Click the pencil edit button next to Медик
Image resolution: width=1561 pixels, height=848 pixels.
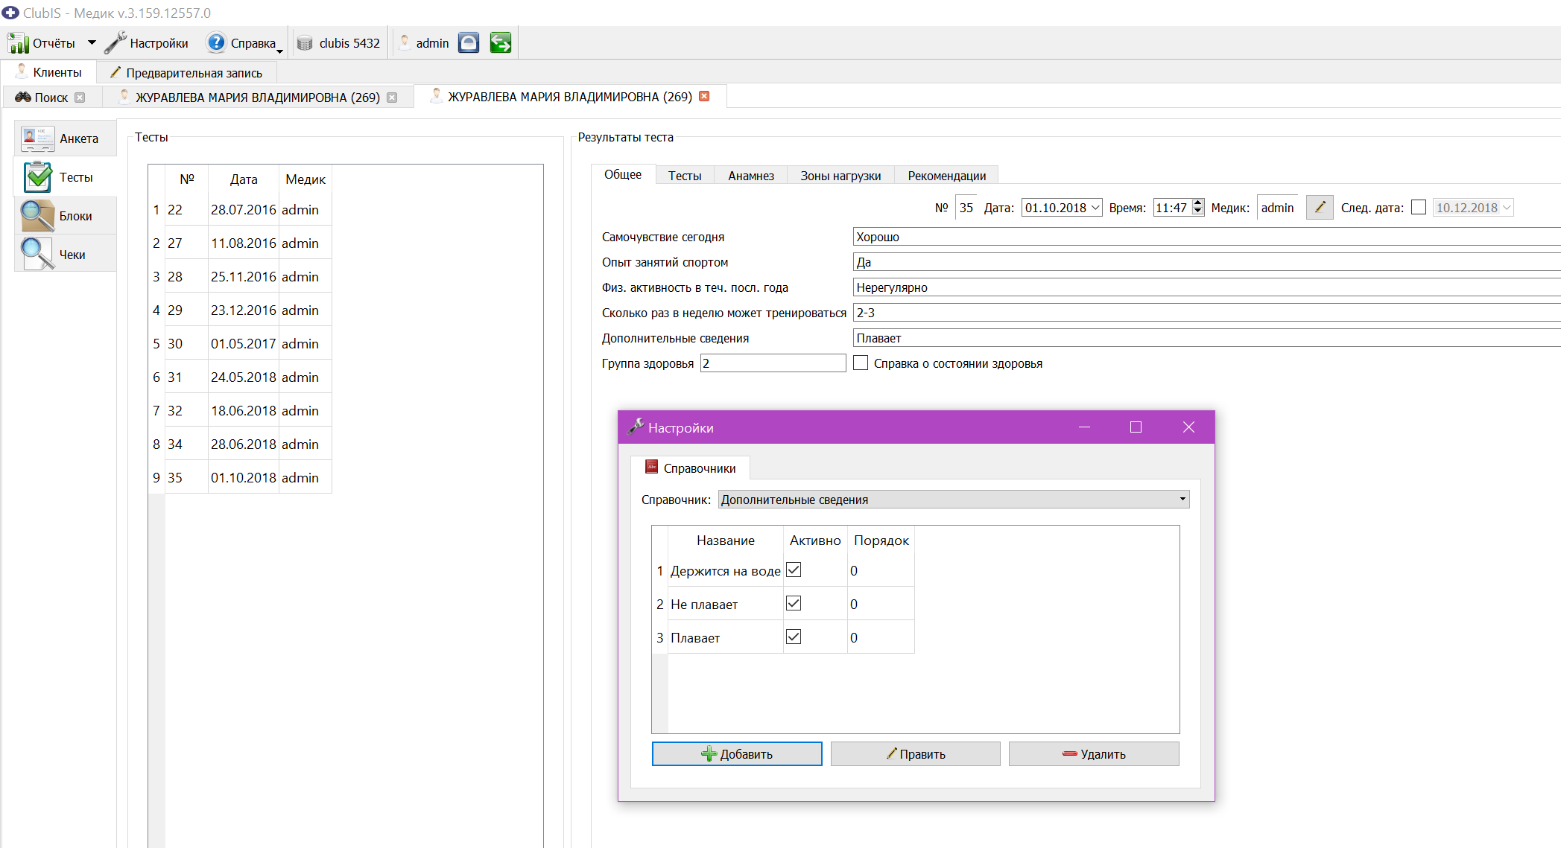(1320, 208)
